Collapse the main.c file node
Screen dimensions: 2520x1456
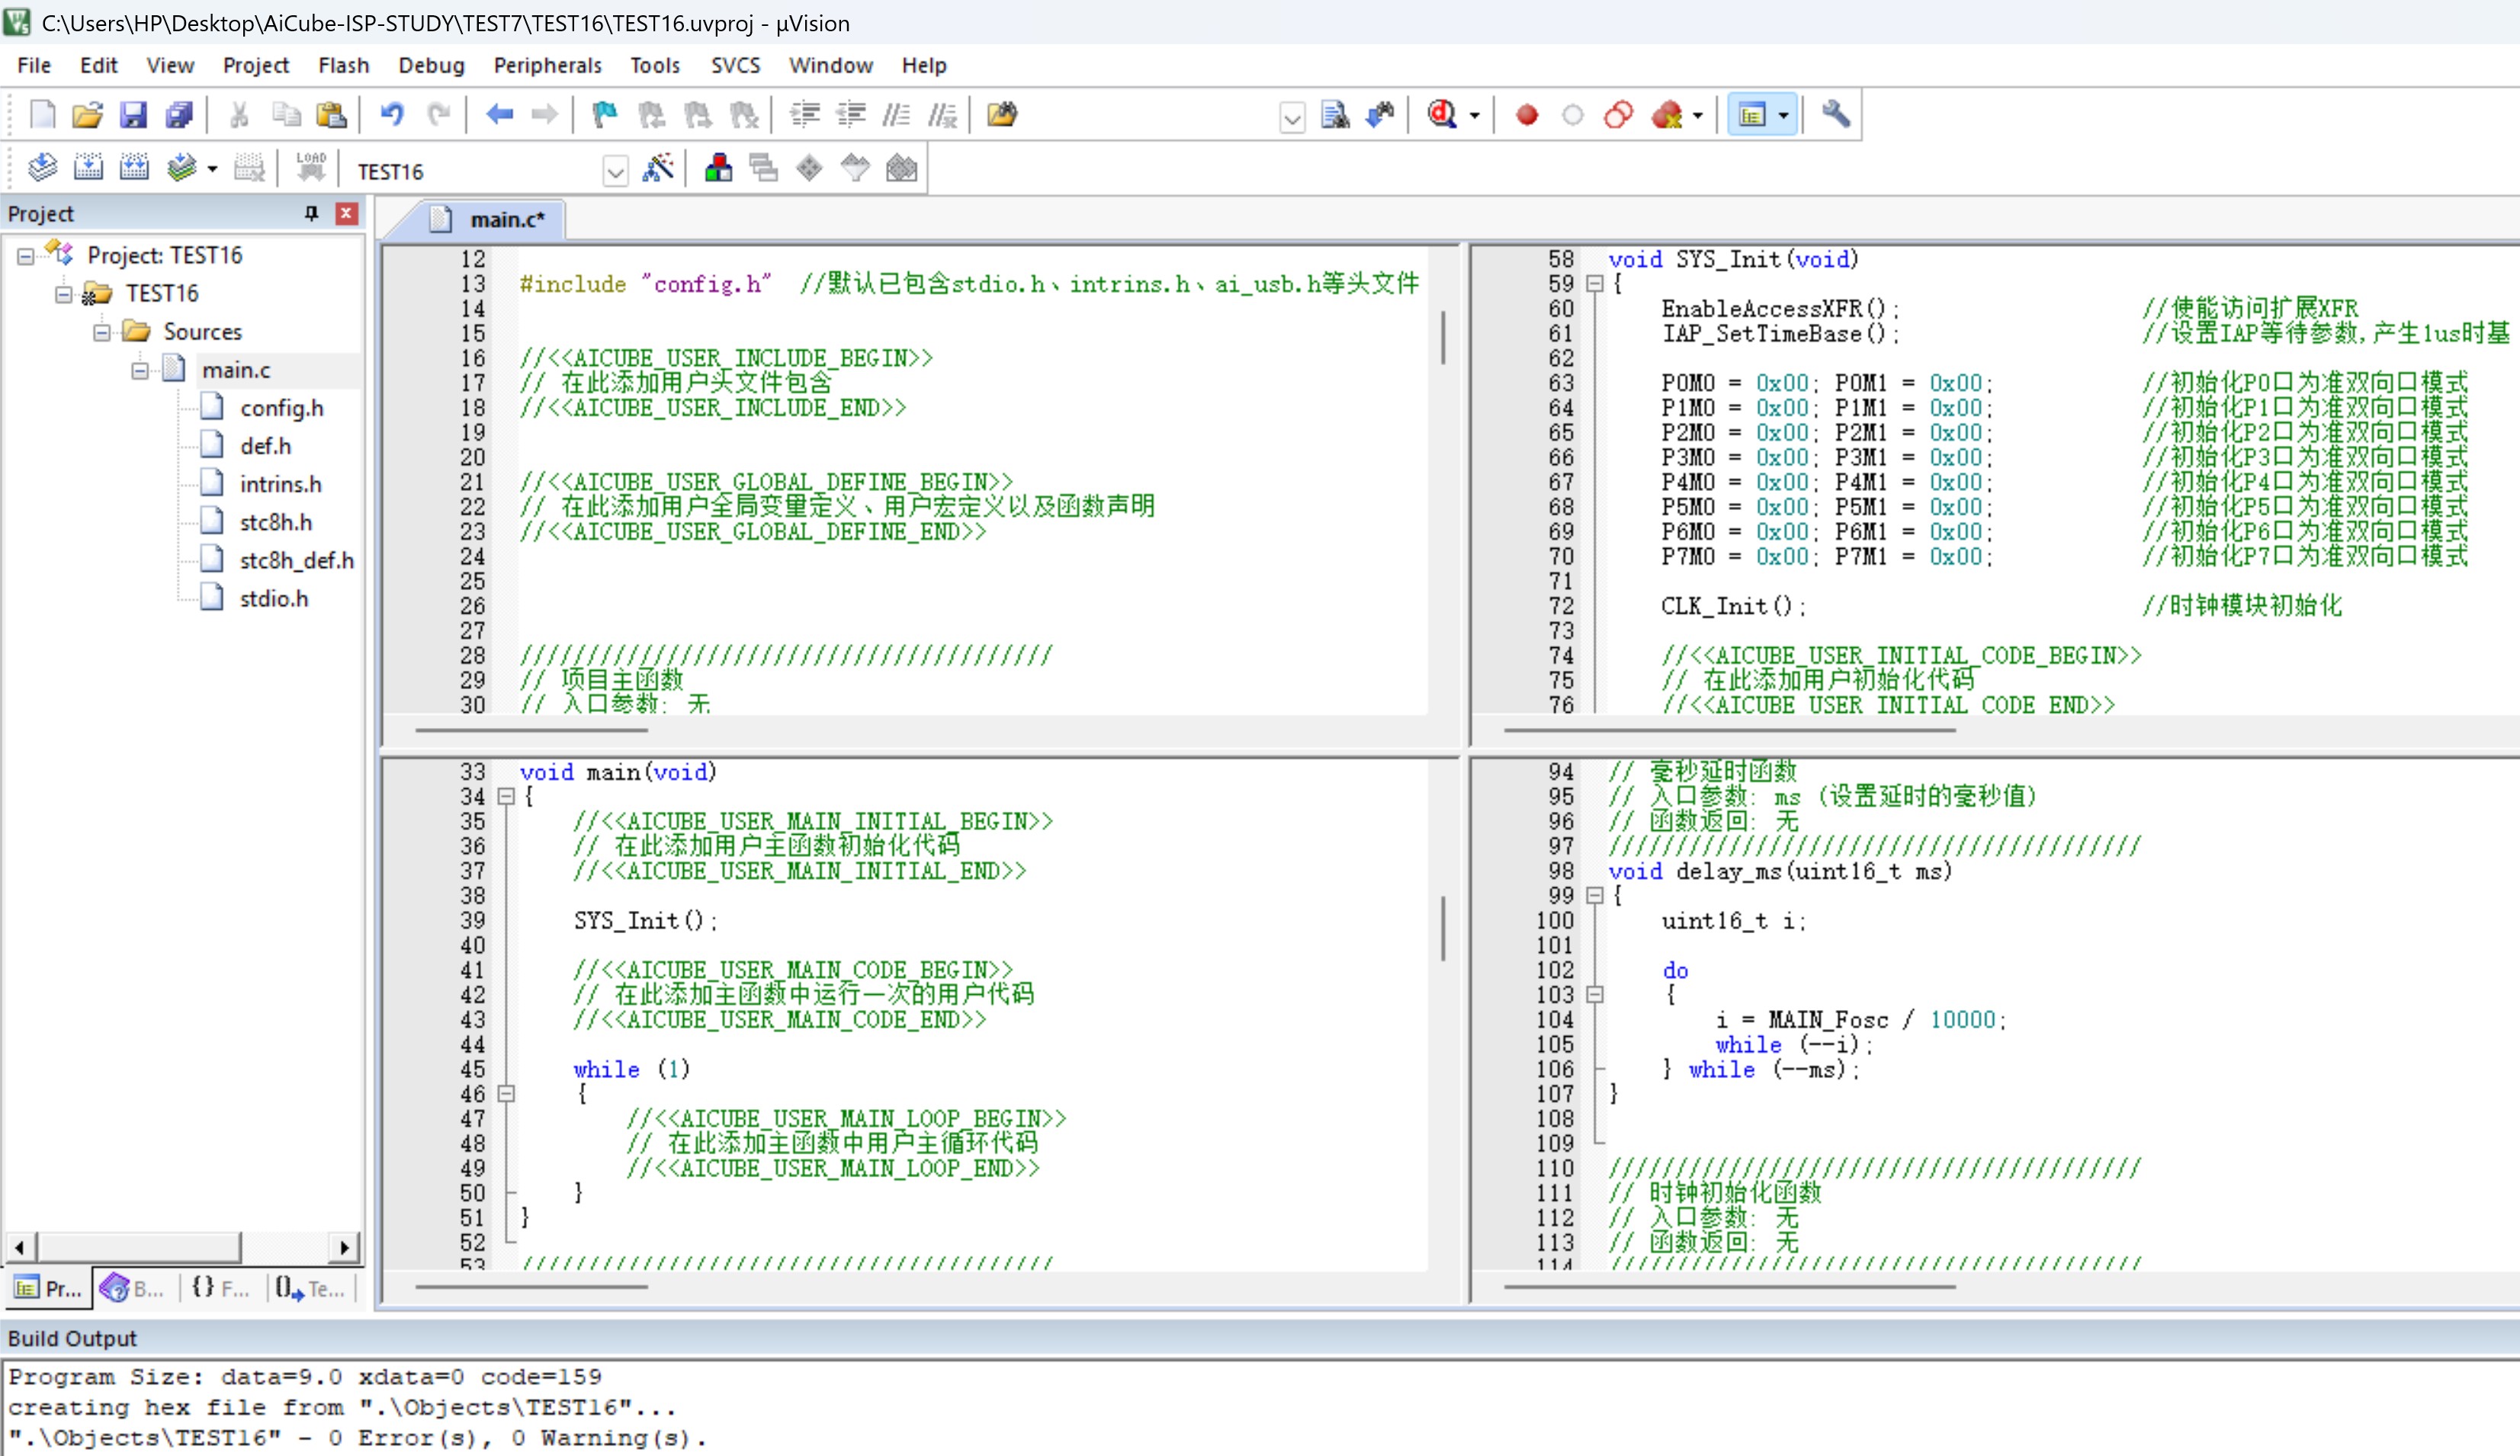coord(139,371)
